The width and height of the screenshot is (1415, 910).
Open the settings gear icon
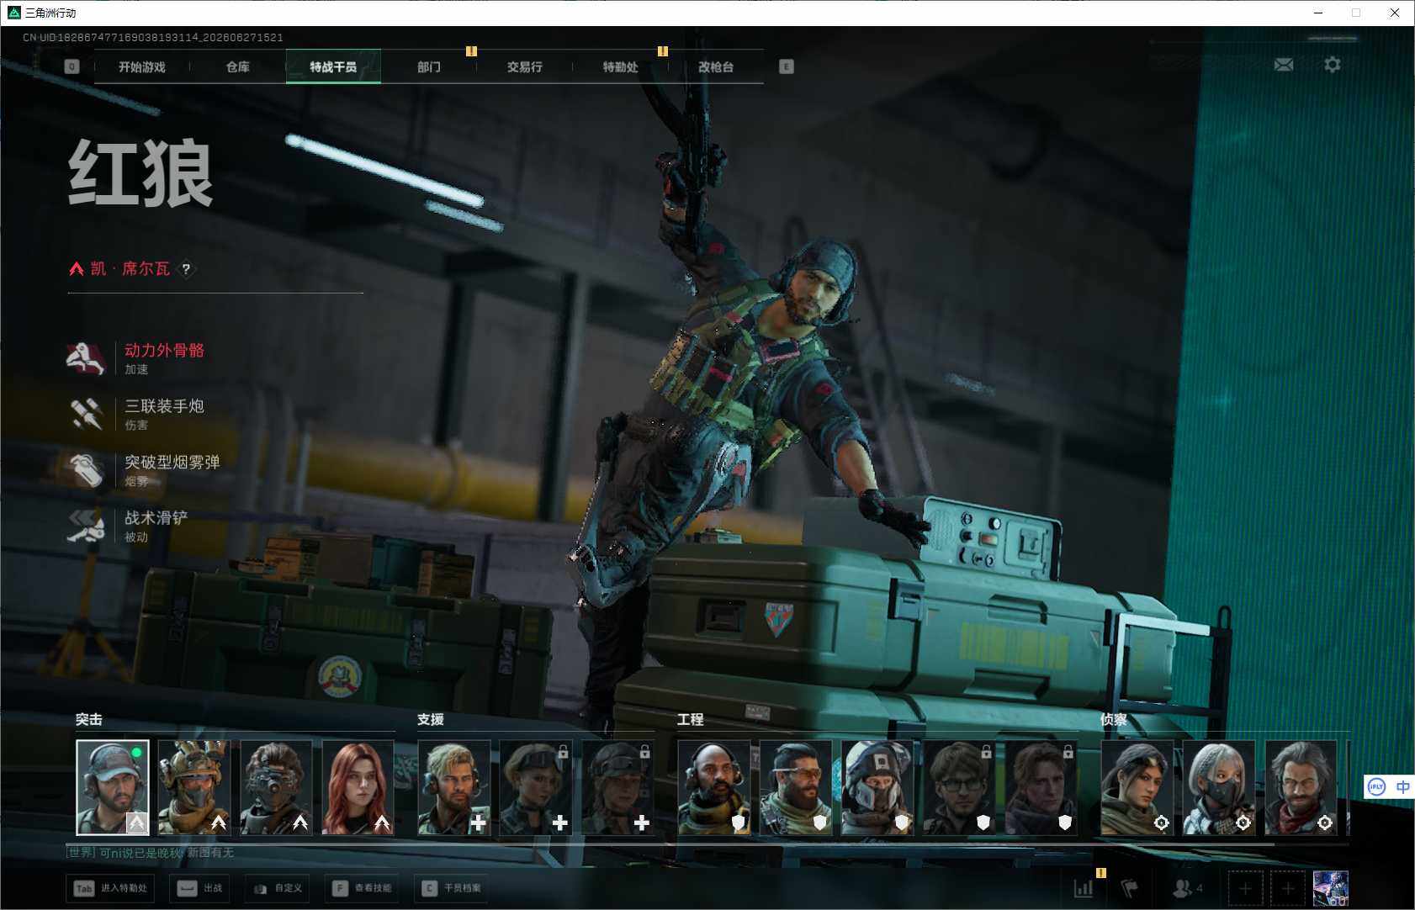click(x=1333, y=65)
